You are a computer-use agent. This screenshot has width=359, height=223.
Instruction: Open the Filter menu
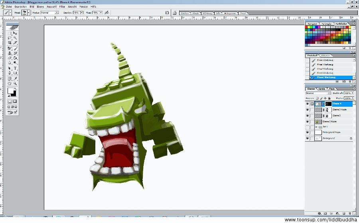(x=62, y=7)
